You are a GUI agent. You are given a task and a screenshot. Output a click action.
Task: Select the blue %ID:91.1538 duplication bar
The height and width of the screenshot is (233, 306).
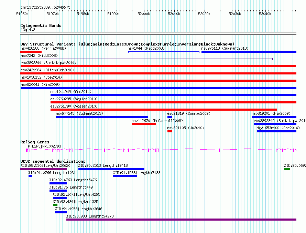(125, 176)
